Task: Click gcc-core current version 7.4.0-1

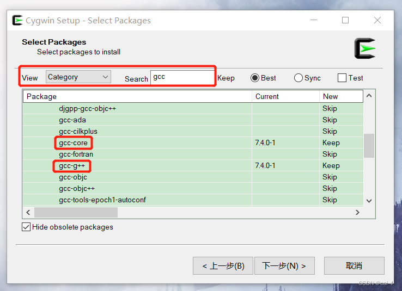Action: [x=265, y=143]
